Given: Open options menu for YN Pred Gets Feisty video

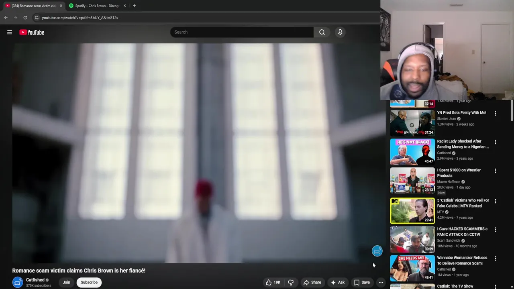Looking at the screenshot, I should click(x=496, y=114).
